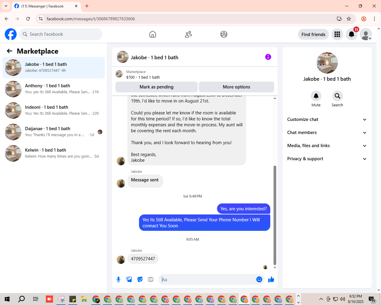The image size is (381, 305).
Task: Open the $700 - 1 bed 1 bath listing link
Action: tap(143, 77)
